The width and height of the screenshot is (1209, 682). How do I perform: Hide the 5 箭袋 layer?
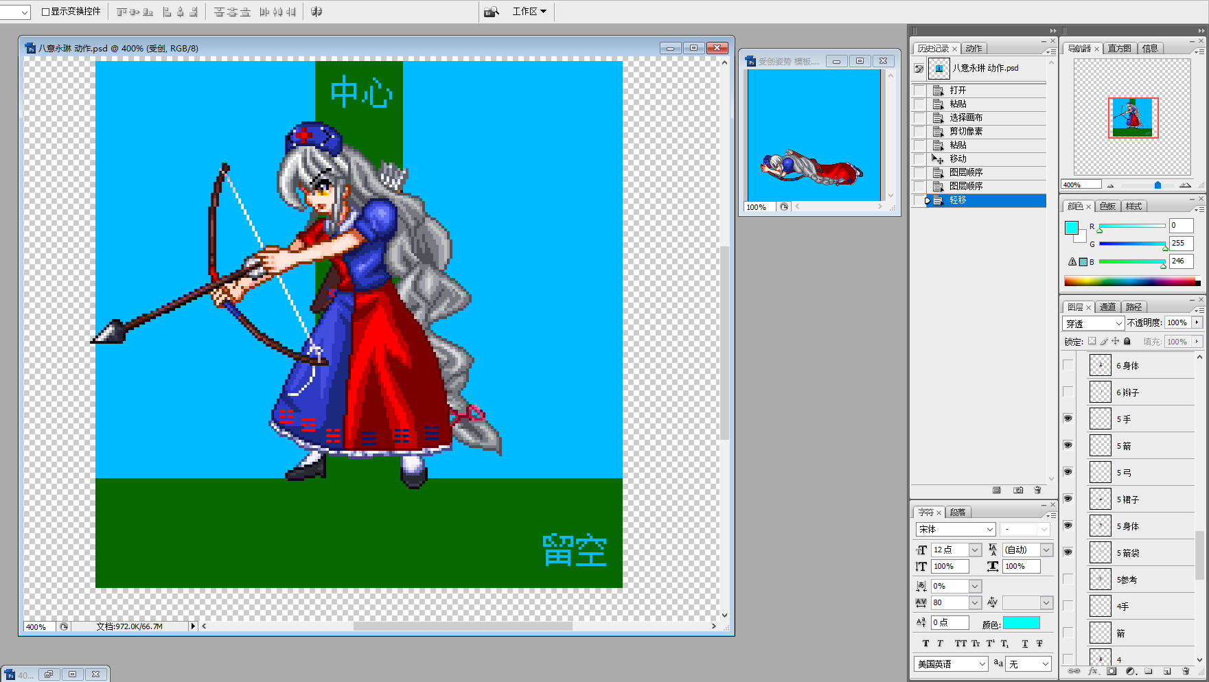pyautogui.click(x=1068, y=552)
